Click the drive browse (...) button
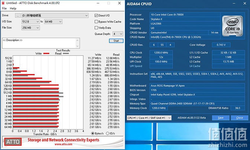The height and width of the screenshot is (150, 250). 18,16
